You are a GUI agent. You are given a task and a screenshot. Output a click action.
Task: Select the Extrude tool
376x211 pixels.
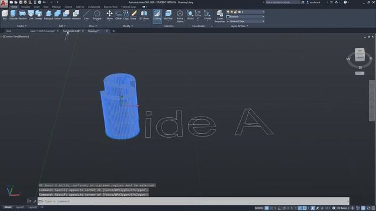click(x=14, y=15)
